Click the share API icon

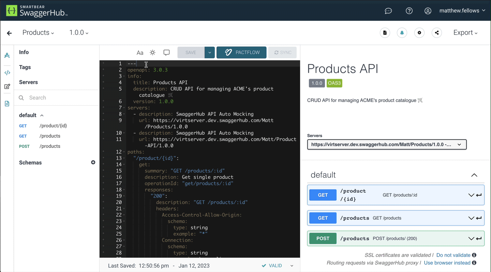437,32
